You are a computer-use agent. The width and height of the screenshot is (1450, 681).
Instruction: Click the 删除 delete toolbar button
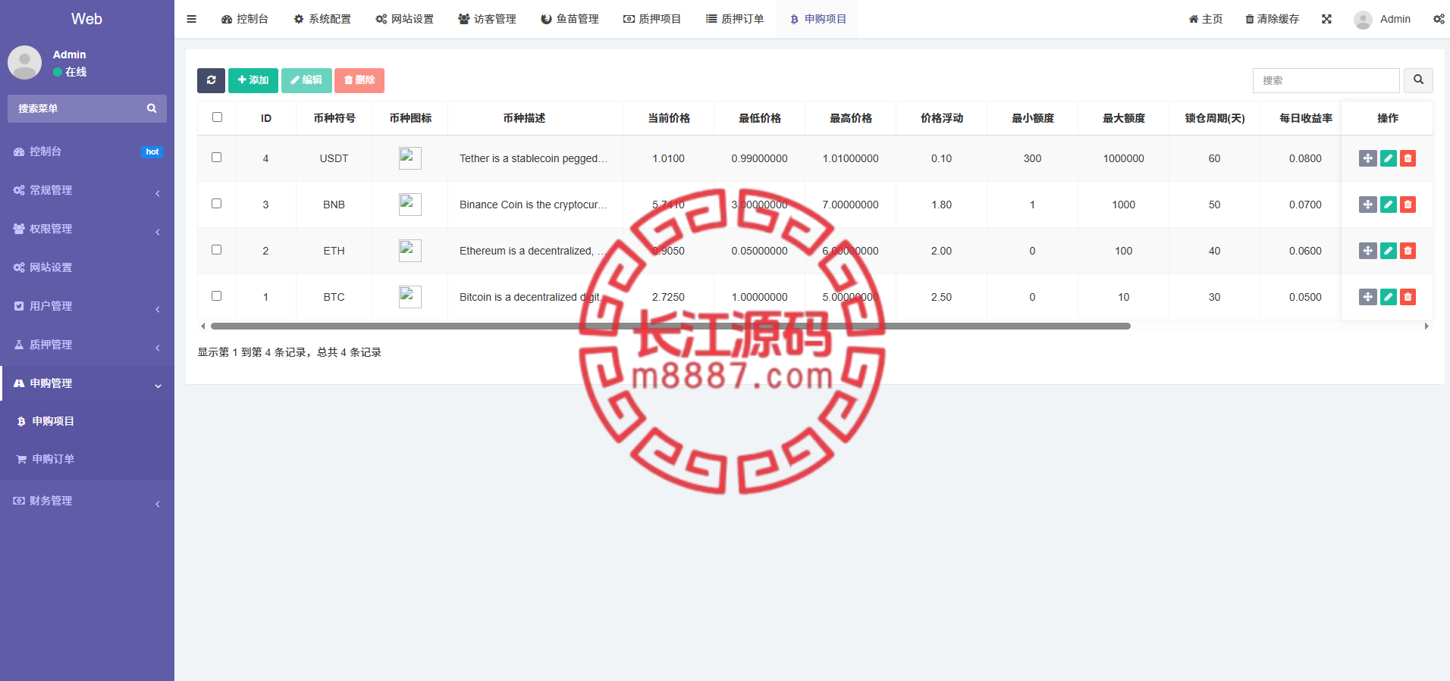[x=359, y=80]
